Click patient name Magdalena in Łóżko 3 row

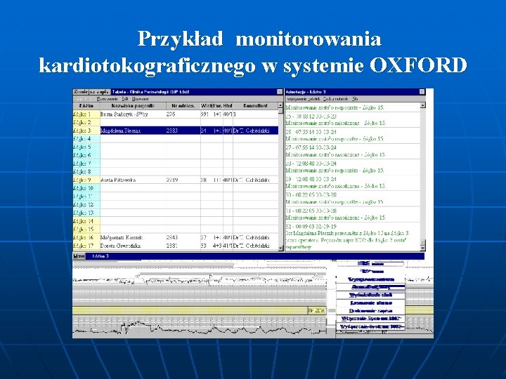click(x=120, y=131)
